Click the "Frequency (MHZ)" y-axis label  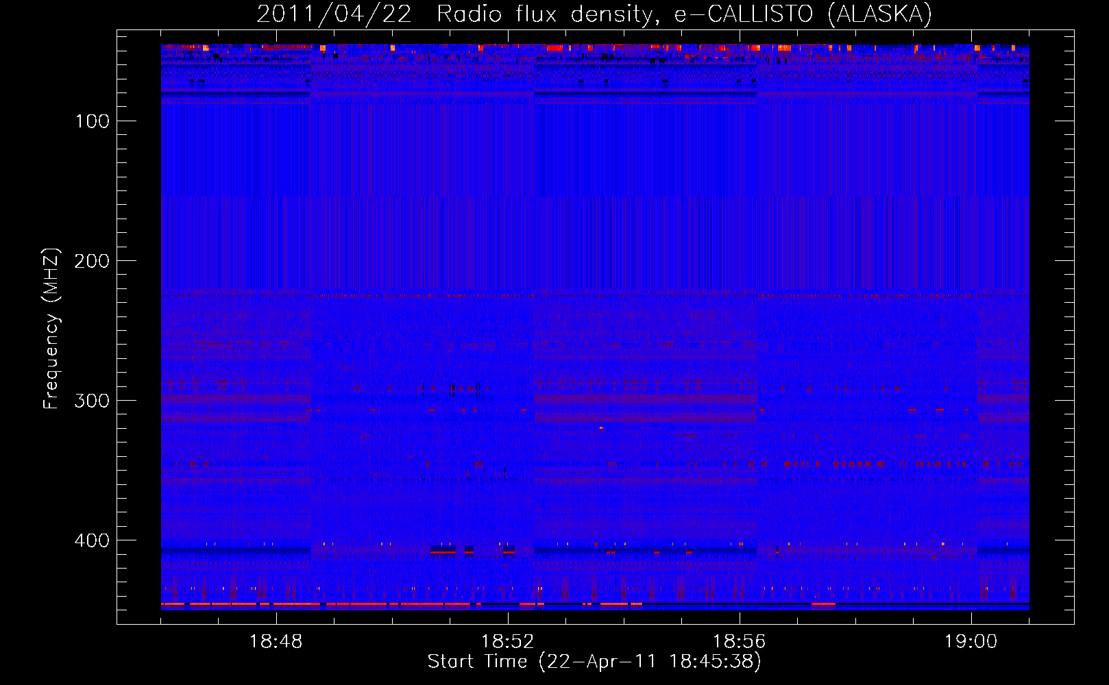tap(51, 328)
